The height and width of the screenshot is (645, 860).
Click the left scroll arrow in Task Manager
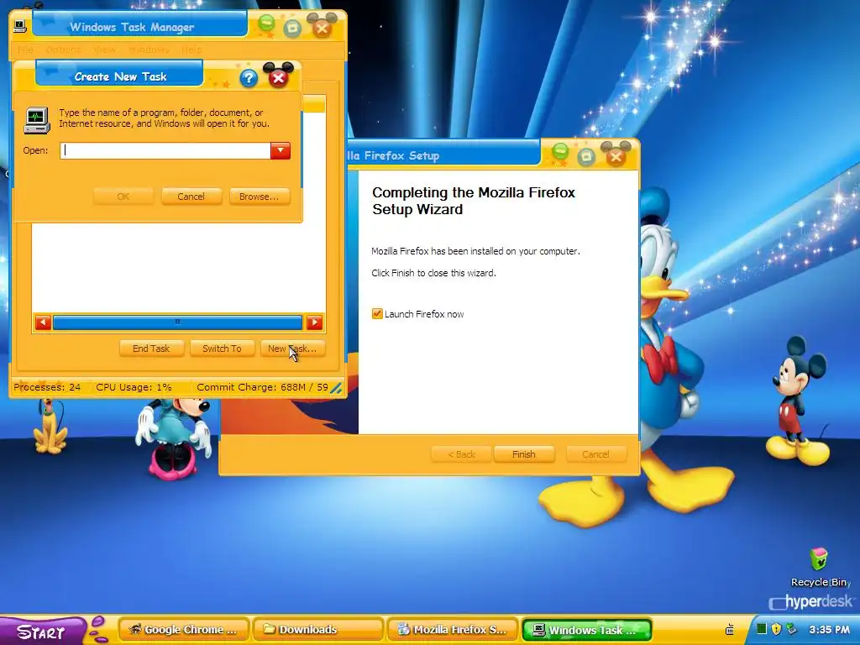coord(43,322)
